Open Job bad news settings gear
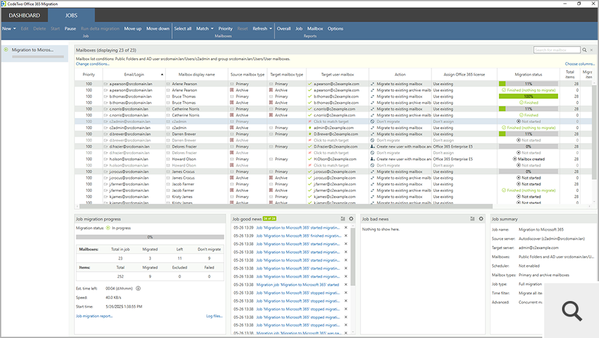Image resolution: width=599 pixels, height=338 pixels. [481, 219]
